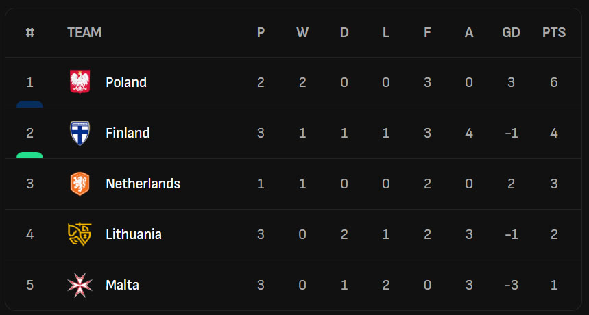Click the TEAM column header
This screenshot has height=315, width=589.
coord(84,33)
